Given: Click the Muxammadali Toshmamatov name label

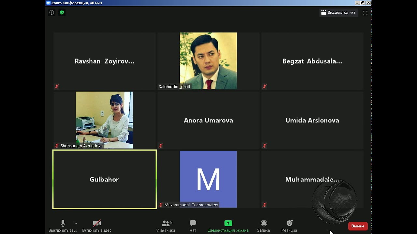Looking at the screenshot, I should click(191, 205).
